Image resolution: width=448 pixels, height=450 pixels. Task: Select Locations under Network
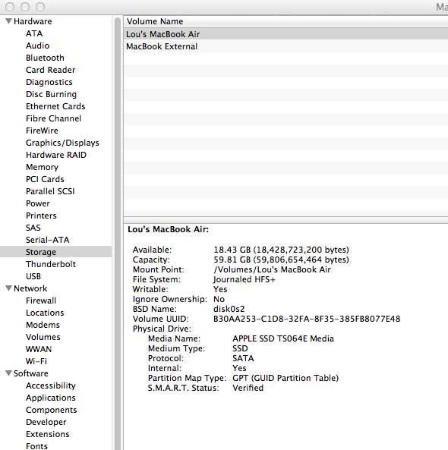point(45,313)
